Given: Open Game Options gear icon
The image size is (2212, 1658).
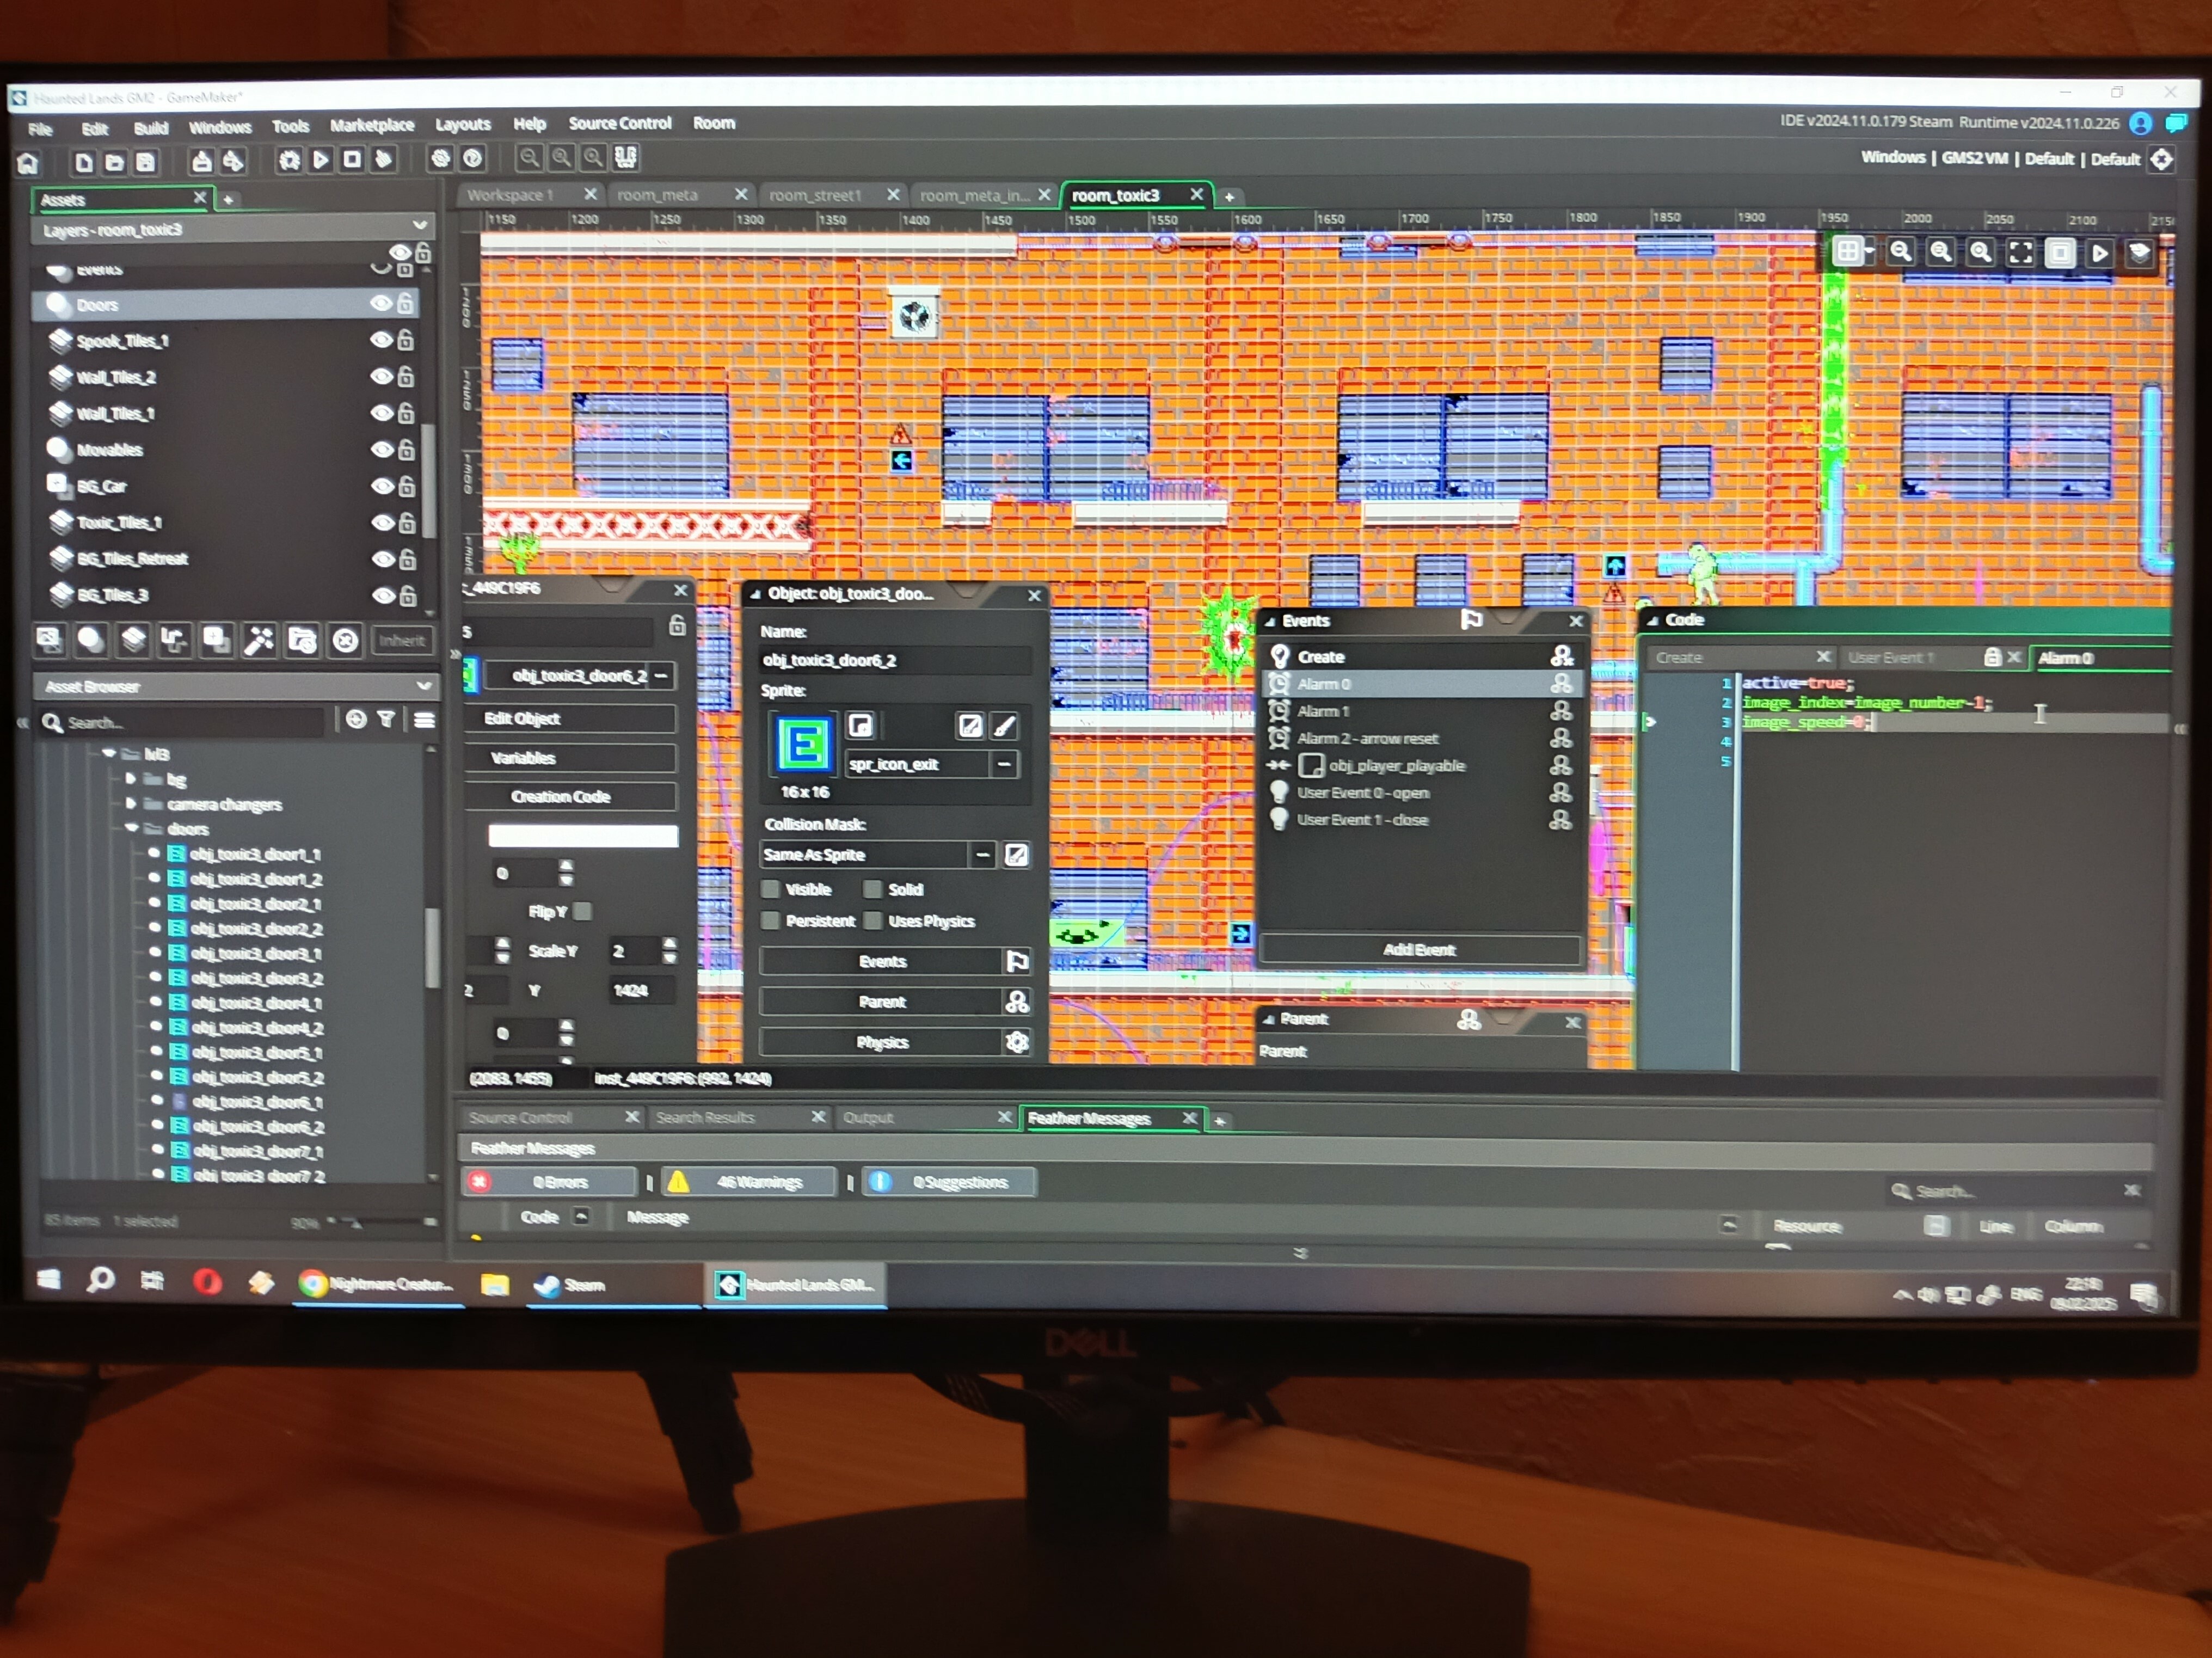Looking at the screenshot, I should point(440,158).
